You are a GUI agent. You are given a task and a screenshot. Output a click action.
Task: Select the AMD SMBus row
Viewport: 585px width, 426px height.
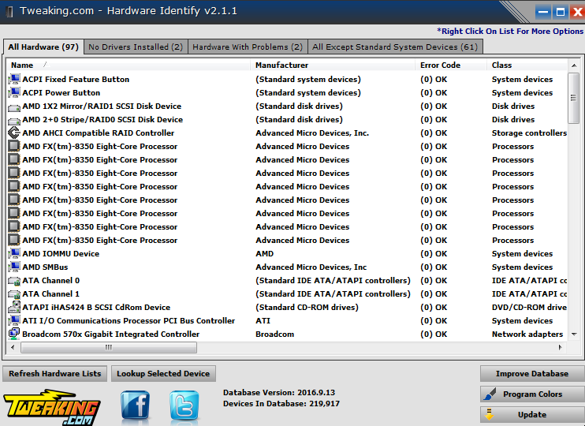[287, 267]
